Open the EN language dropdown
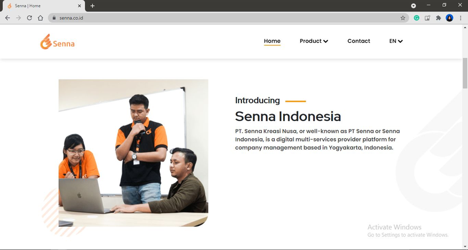This screenshot has width=468, height=250. [x=396, y=41]
